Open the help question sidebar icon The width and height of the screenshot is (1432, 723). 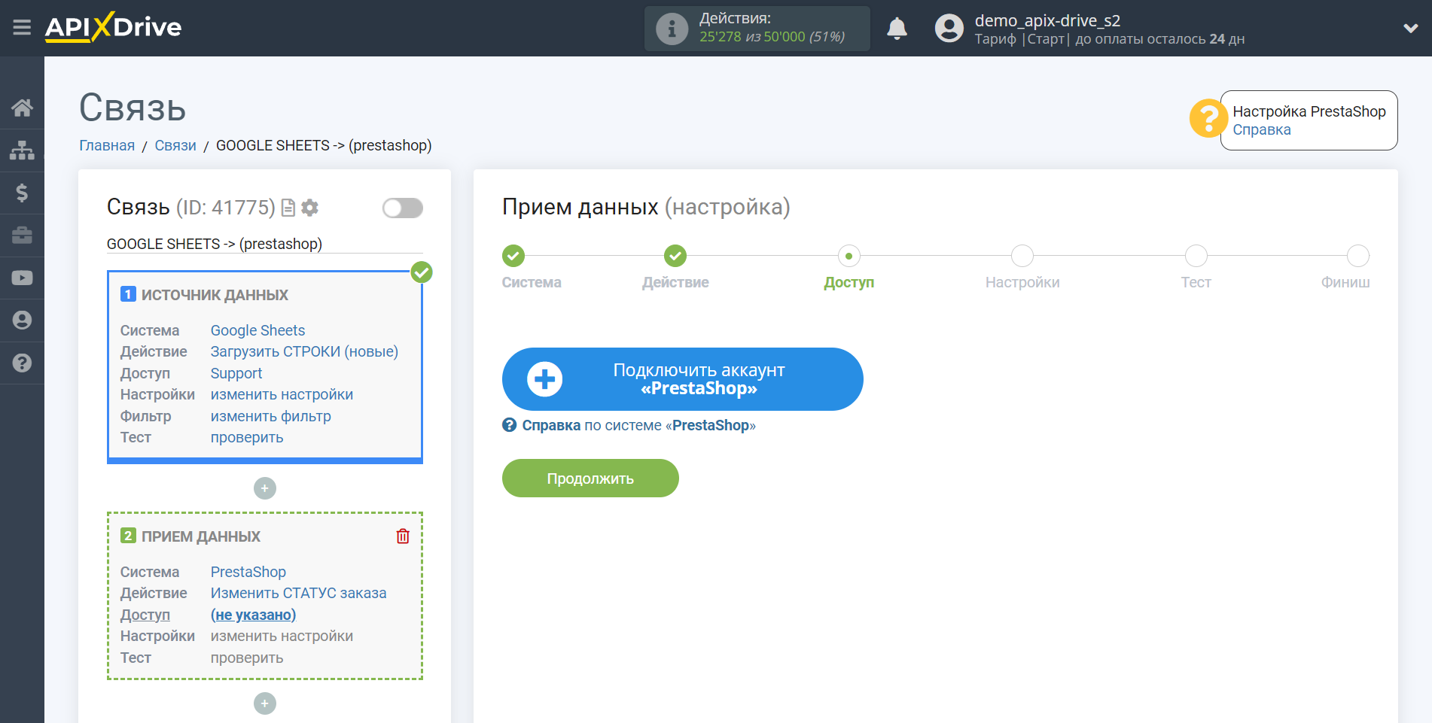22,363
